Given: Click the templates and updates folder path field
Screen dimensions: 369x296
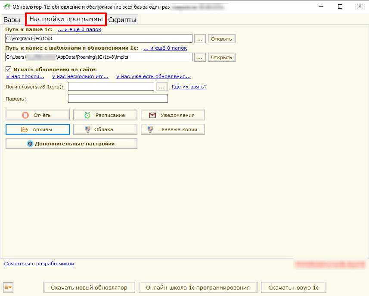Looking at the screenshot, I should coord(99,57).
